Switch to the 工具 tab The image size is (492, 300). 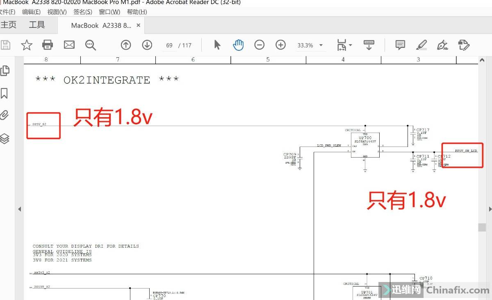37,25
